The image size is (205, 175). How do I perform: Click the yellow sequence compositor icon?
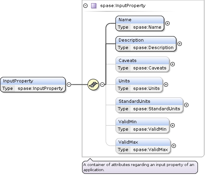pos(93,84)
